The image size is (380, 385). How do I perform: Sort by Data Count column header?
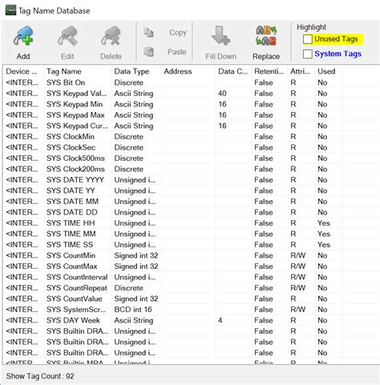pos(233,71)
